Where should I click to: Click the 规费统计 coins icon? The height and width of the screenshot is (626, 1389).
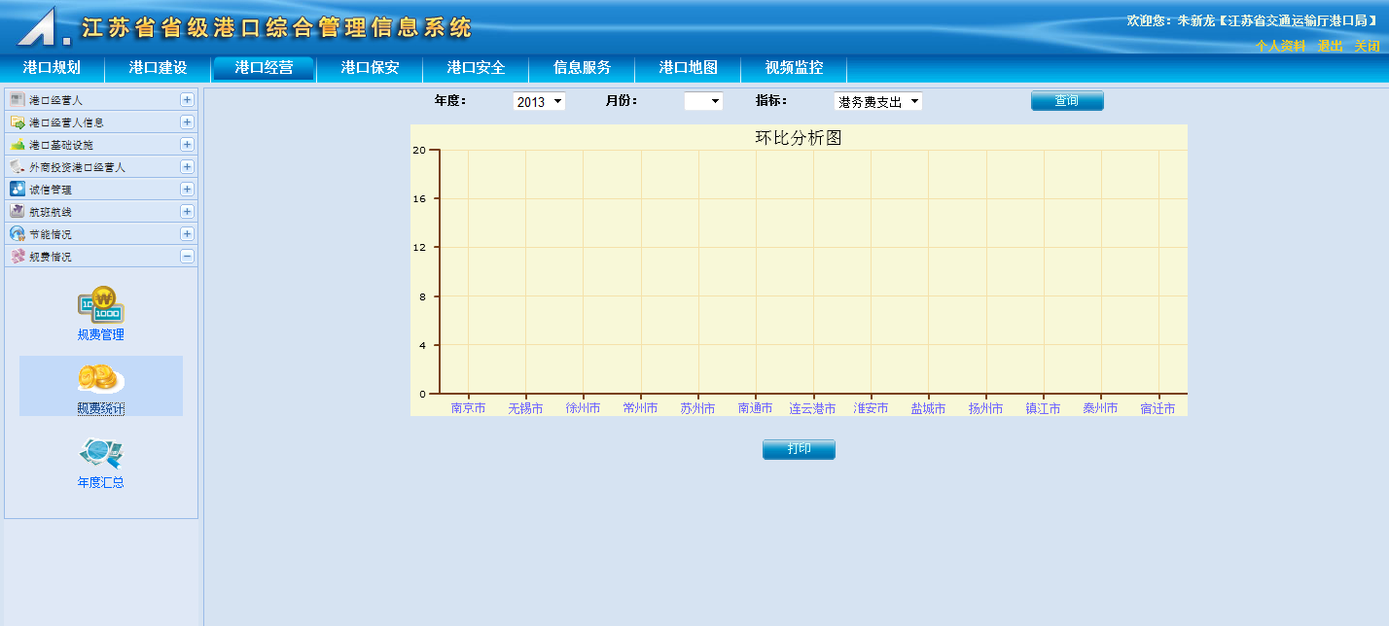click(x=101, y=378)
